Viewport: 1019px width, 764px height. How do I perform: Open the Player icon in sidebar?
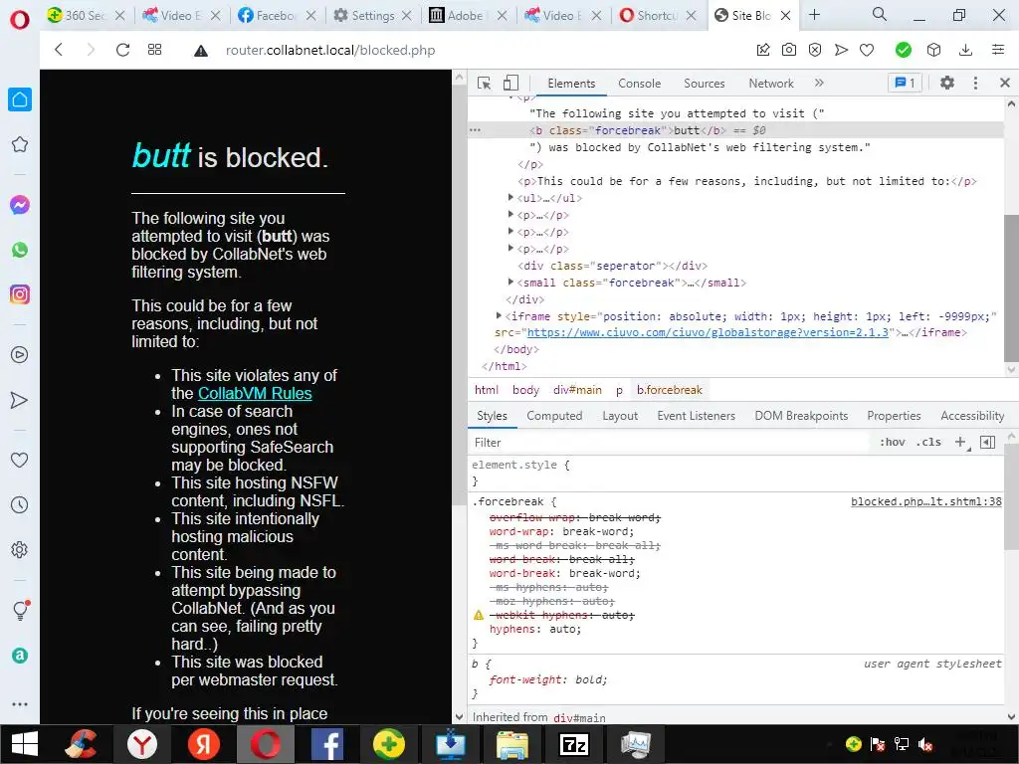coord(20,355)
